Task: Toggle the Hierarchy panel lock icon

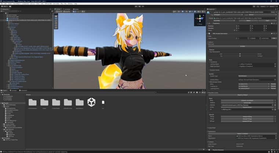Action: pos(50,9)
